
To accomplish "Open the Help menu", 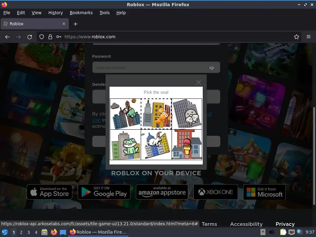I will pos(121,13).
